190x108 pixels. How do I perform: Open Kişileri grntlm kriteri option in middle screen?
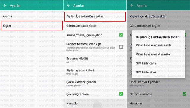[x=95, y=72]
